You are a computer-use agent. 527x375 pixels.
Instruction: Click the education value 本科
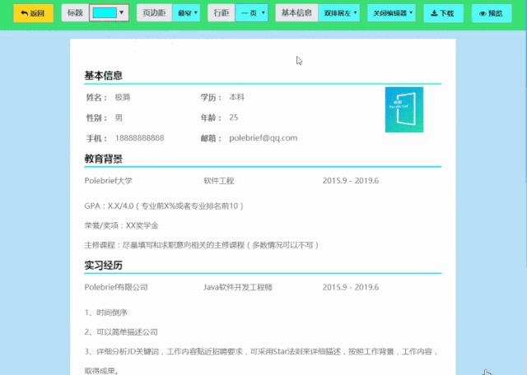pos(237,97)
